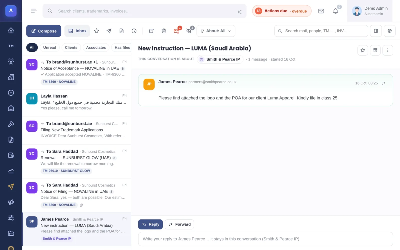Open failed mail icon with red badge 1
Screen dimensions: 400x250
pos(176,31)
